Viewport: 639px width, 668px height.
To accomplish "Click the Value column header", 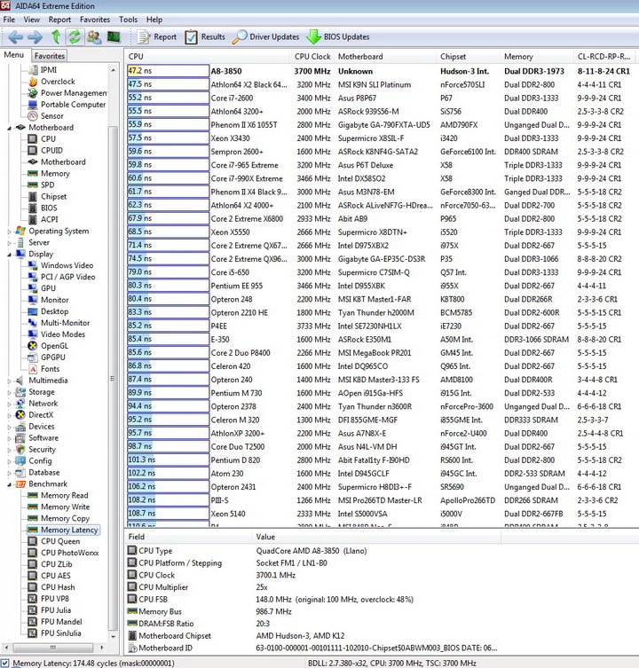I will [376, 538].
